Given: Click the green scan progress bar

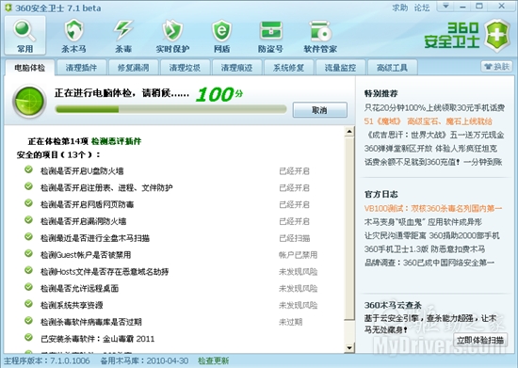Looking at the screenshot, I should coord(170,109).
